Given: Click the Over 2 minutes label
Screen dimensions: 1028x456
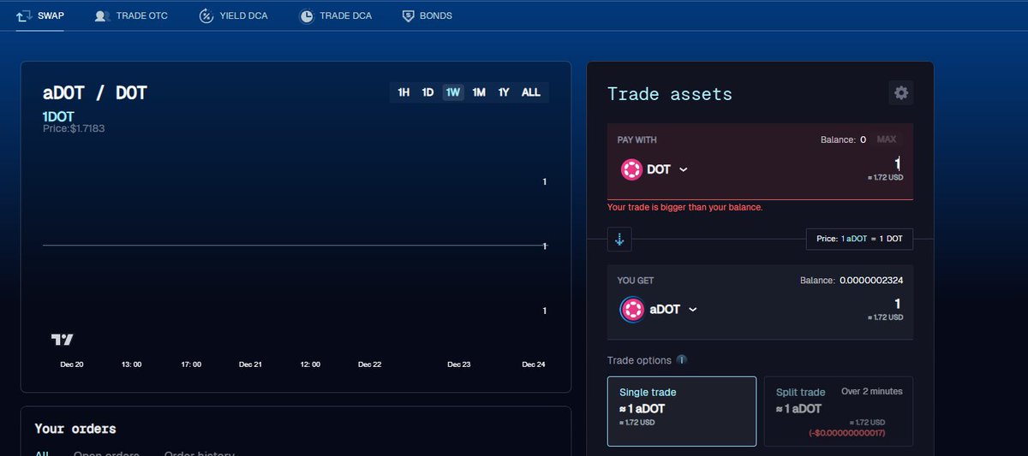Looking at the screenshot, I should (872, 391).
